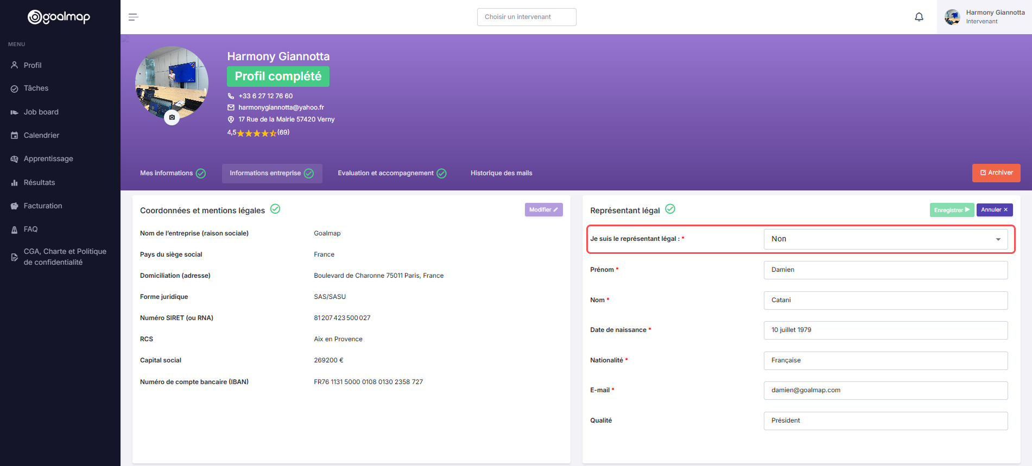Screen dimensions: 1032x466
Task: Save with the Enregistrer button
Action: pos(952,210)
